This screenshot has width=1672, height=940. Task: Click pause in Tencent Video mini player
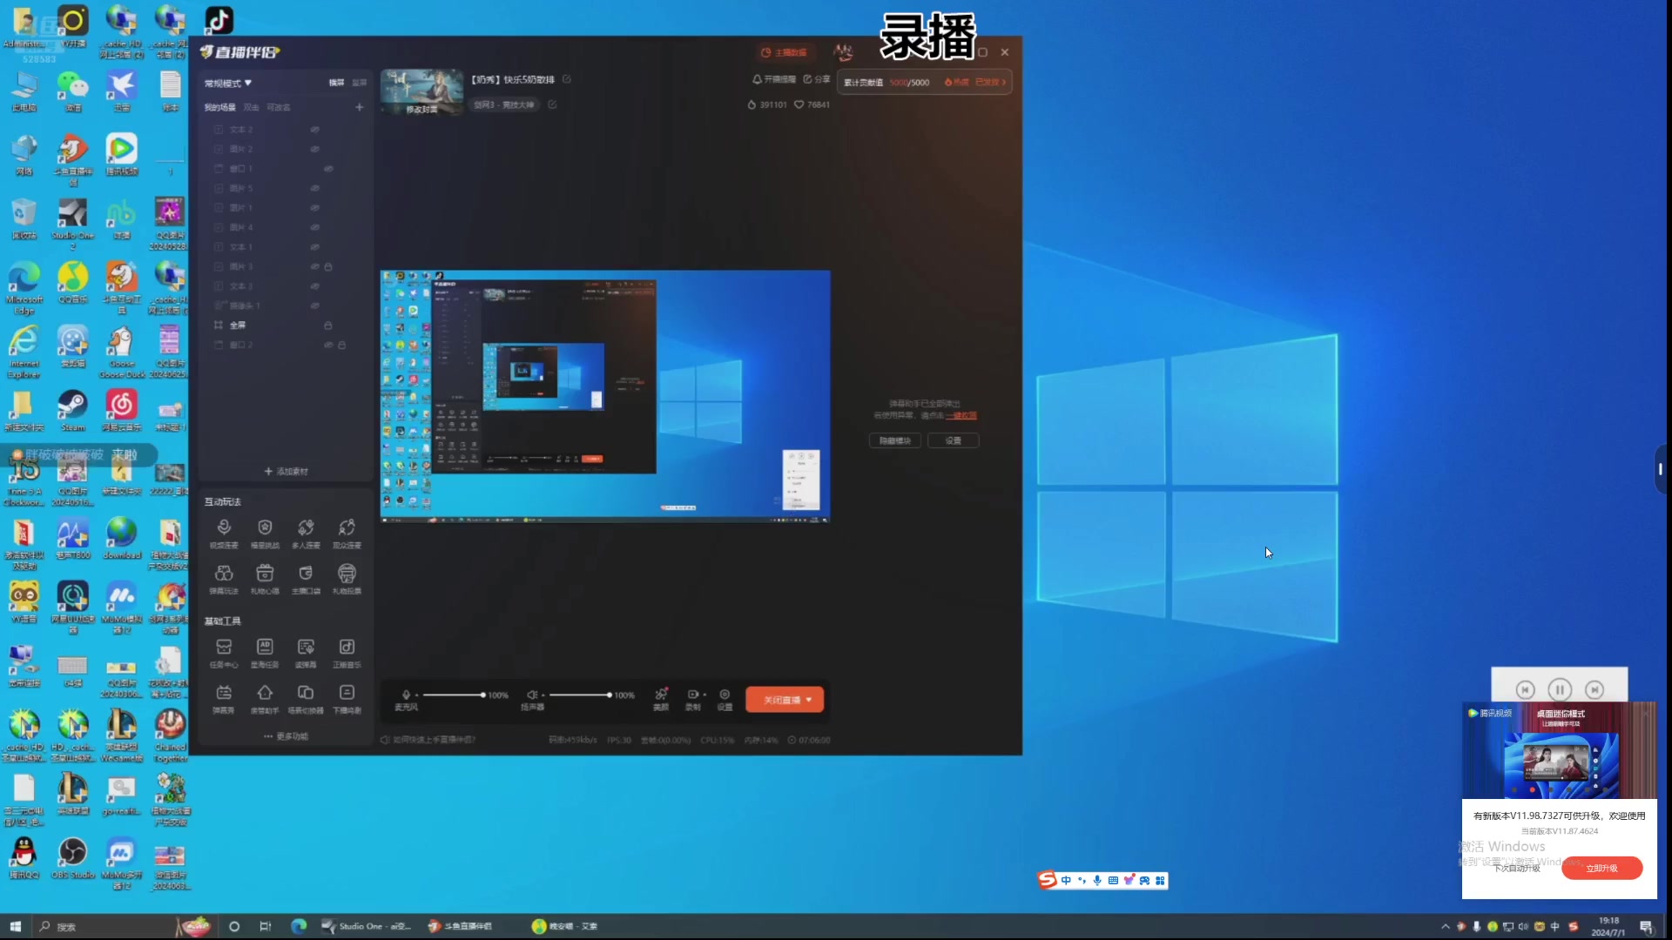(1560, 690)
